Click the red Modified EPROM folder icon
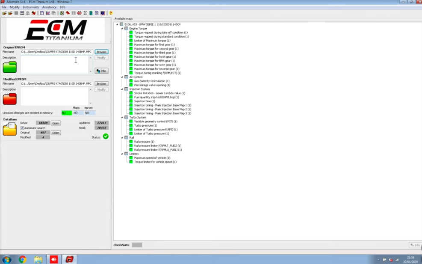 pos(10,99)
